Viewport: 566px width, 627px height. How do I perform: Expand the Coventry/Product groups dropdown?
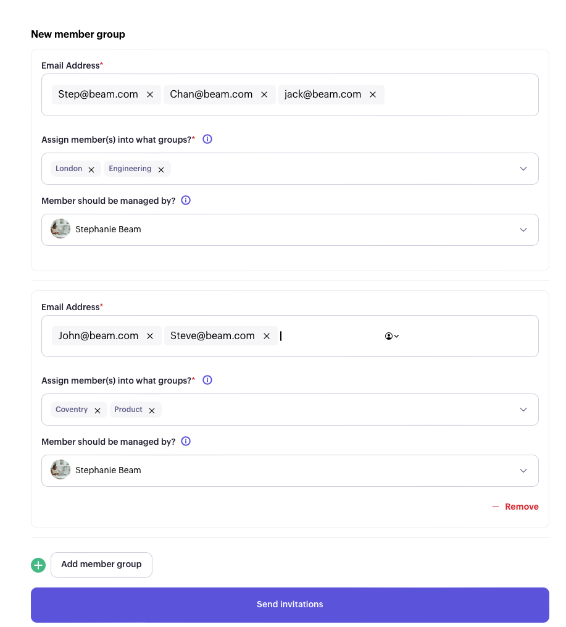(523, 410)
